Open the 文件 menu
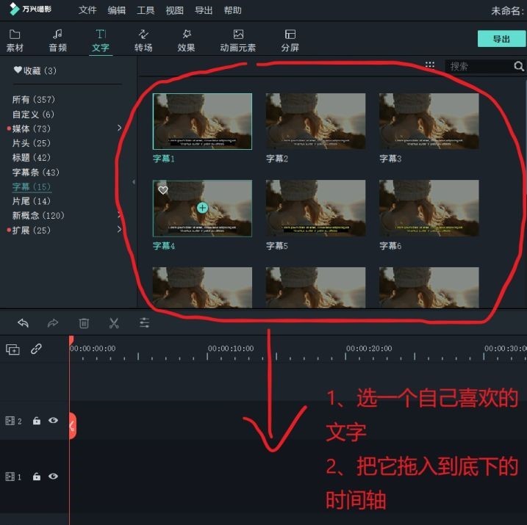The image size is (527, 525). [x=87, y=10]
